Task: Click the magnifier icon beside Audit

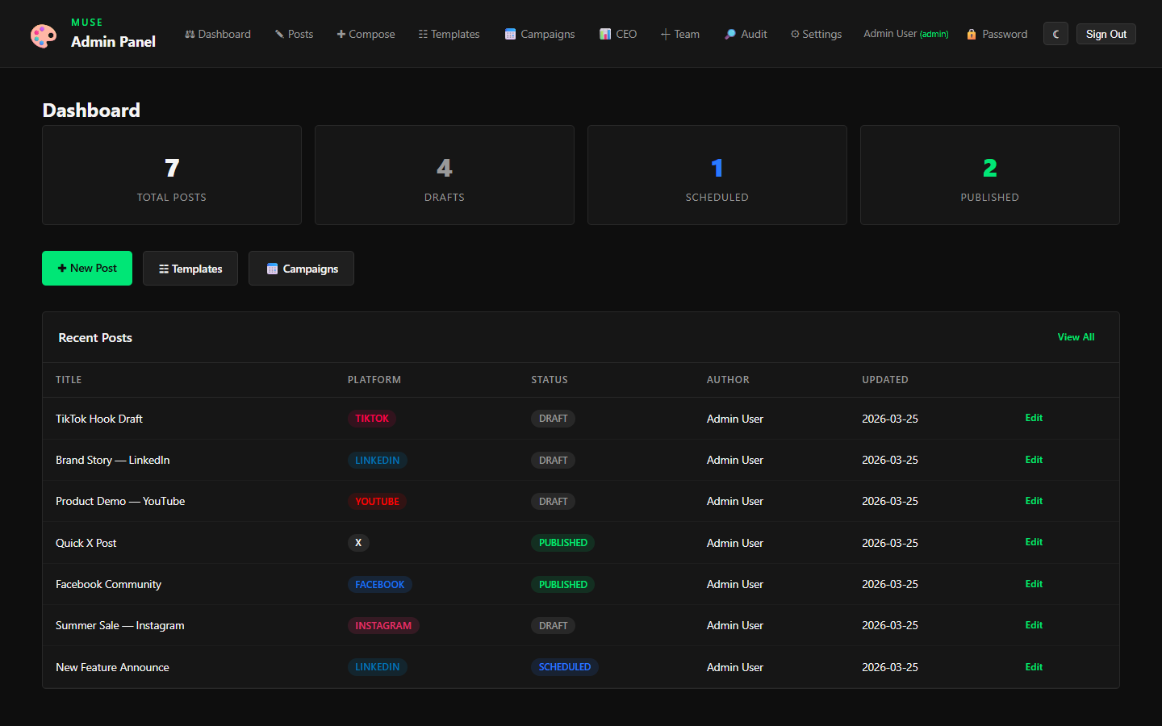Action: [729, 34]
